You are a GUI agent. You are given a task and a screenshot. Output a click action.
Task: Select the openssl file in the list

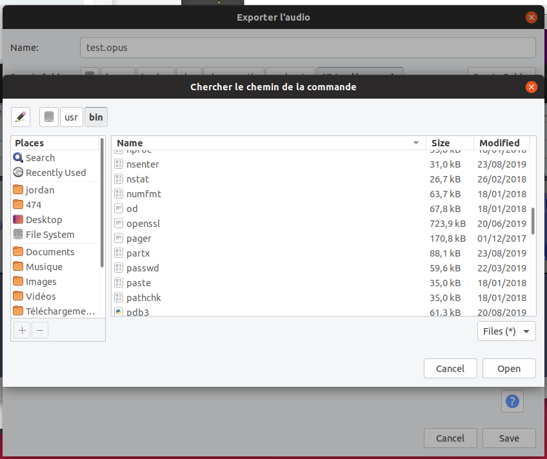click(x=142, y=223)
